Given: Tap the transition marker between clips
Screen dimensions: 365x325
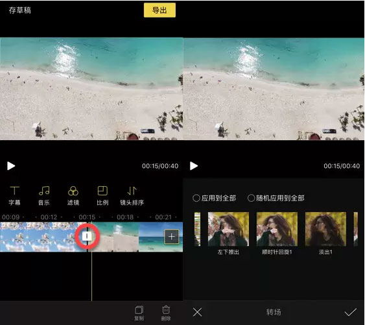Looking at the screenshot, I should [87, 236].
